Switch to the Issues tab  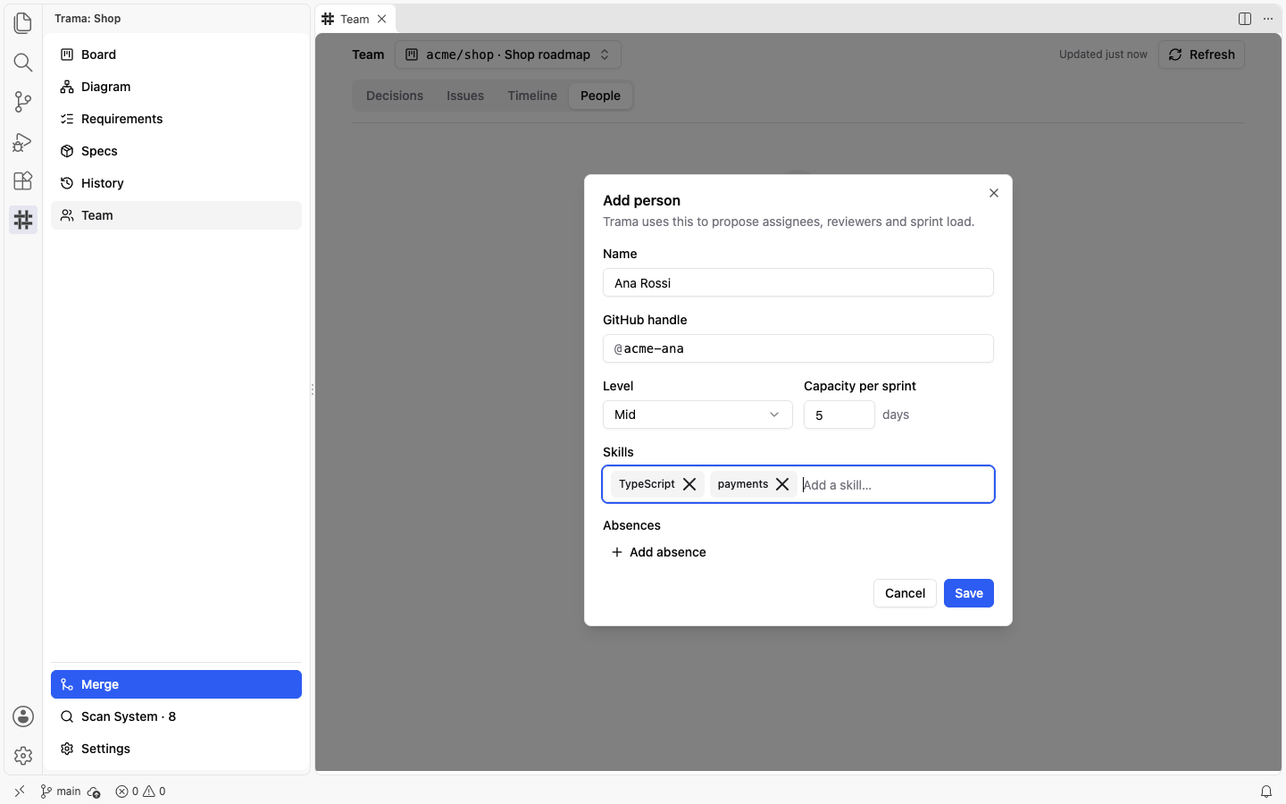tap(465, 96)
